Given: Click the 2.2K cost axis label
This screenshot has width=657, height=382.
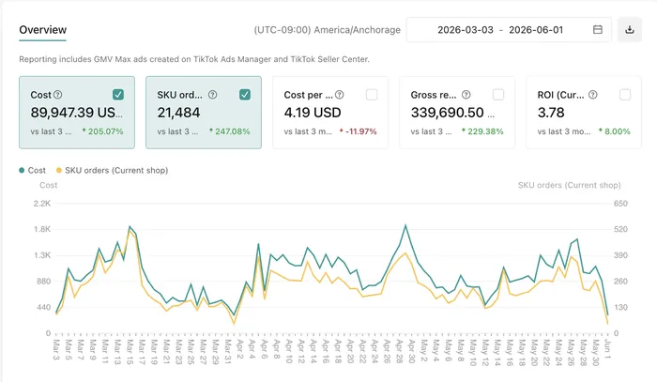Looking at the screenshot, I should coord(42,204).
